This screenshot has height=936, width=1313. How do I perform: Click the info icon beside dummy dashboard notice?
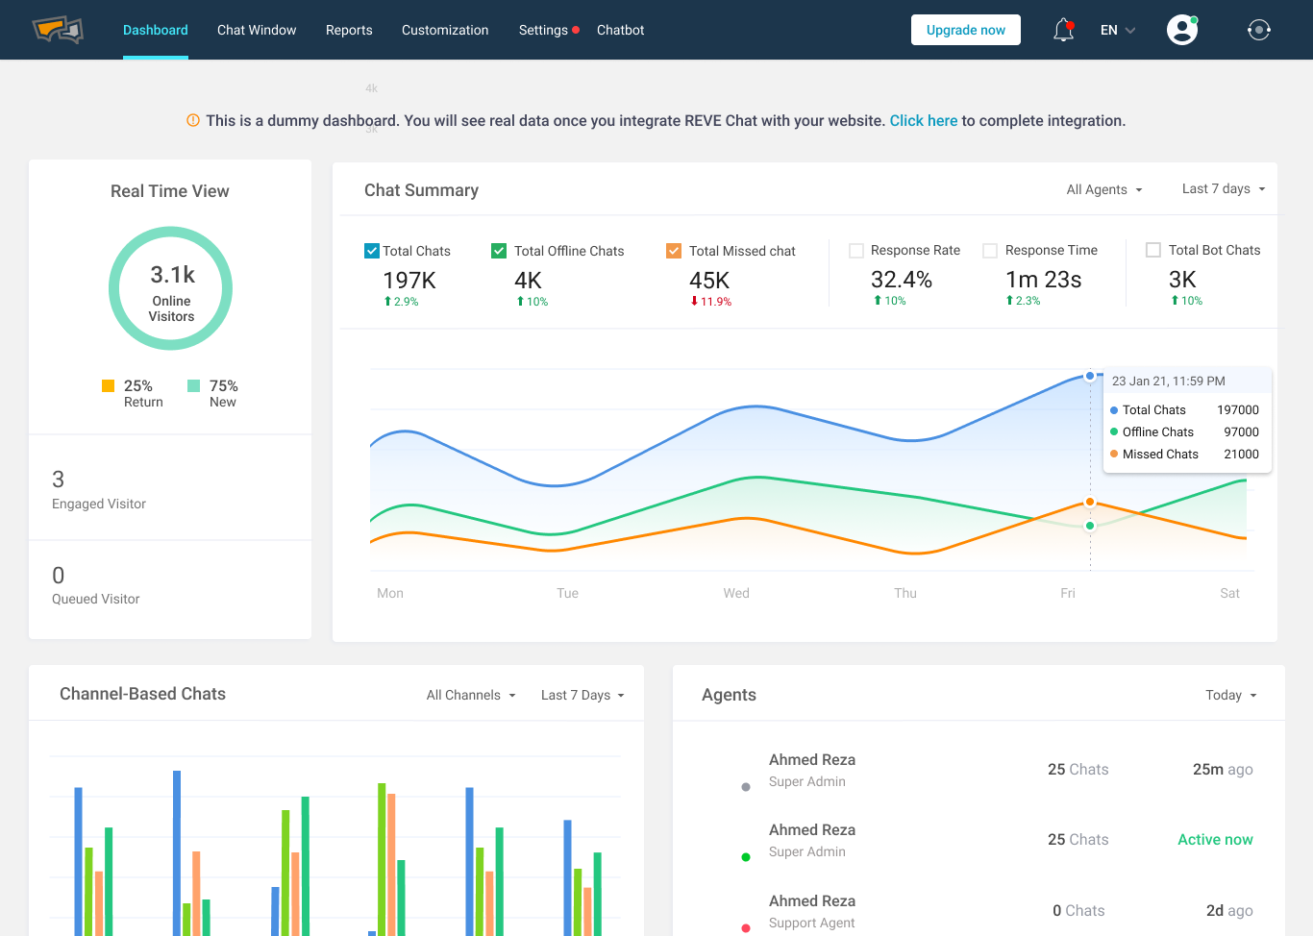click(x=193, y=121)
